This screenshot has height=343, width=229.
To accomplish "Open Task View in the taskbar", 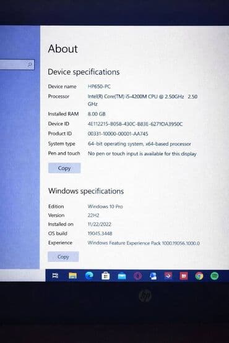I will coord(55,276).
